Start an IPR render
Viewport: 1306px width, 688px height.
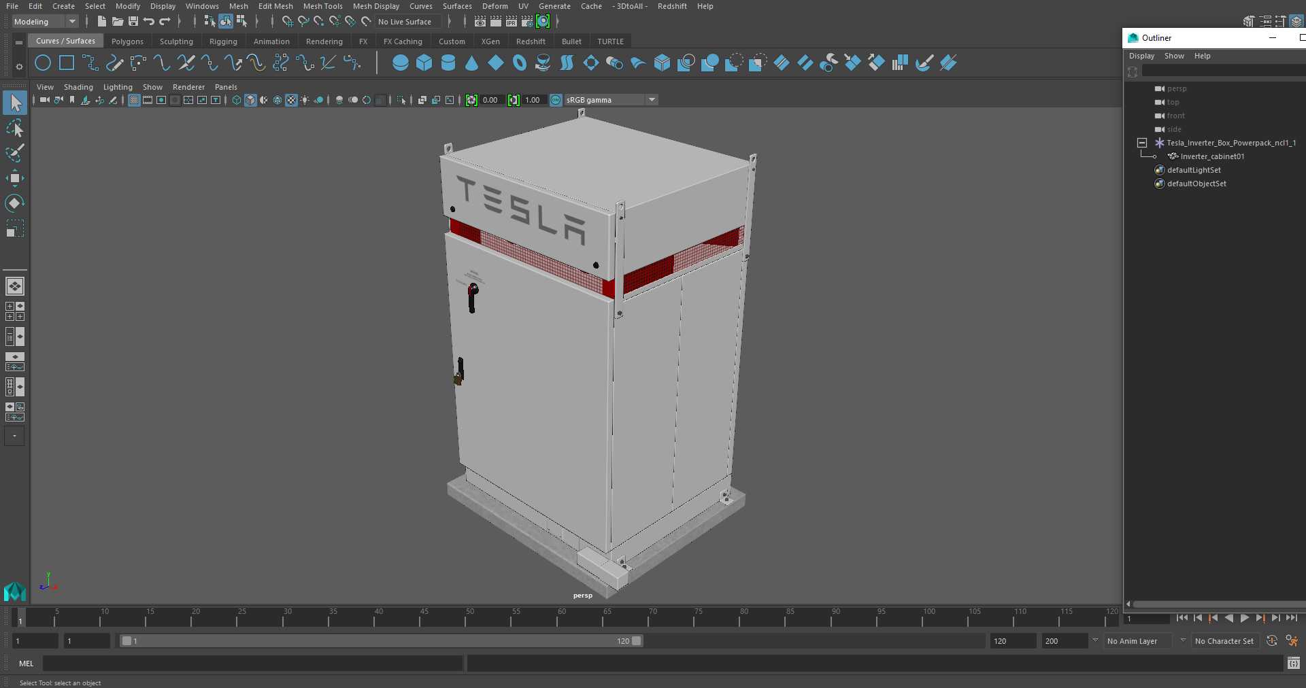pyautogui.click(x=512, y=22)
